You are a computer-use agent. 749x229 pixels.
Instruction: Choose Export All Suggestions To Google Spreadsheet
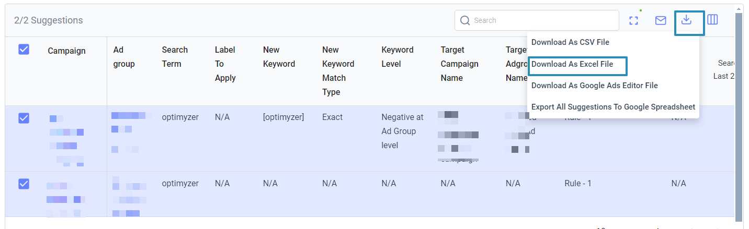click(x=613, y=107)
